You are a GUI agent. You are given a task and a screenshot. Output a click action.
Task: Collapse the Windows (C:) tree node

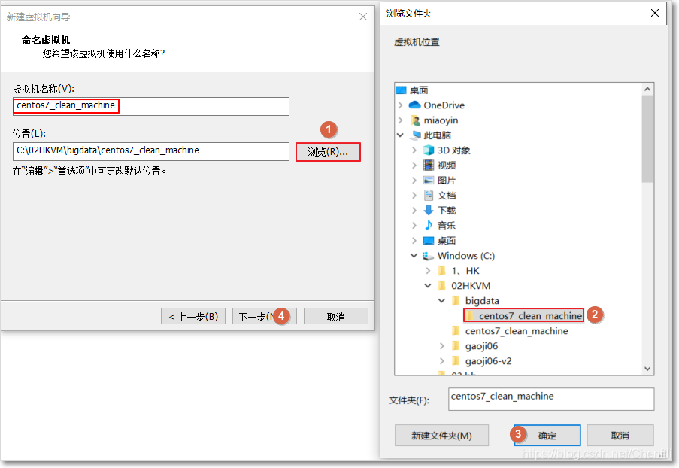pyautogui.click(x=414, y=255)
